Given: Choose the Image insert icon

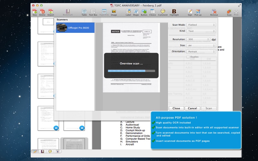Looking at the screenshot, I should pyautogui.click(x=114, y=11).
